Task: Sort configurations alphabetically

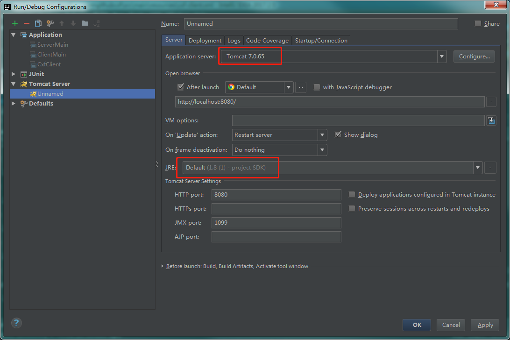Action: click(x=97, y=23)
